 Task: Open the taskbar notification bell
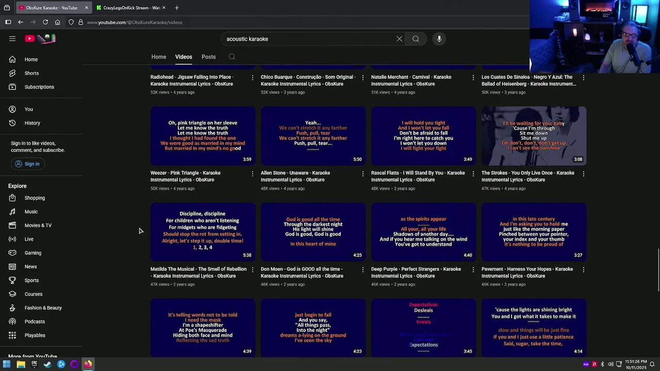click(x=652, y=364)
